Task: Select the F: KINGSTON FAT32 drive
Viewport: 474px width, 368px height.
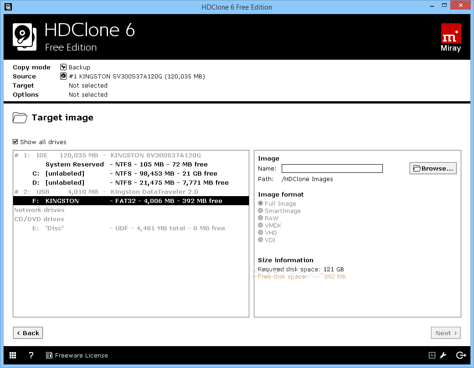Action: 131,201
